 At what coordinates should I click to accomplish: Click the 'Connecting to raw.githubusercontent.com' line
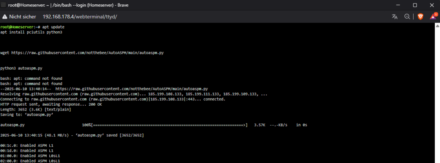pyautogui.click(x=113, y=99)
